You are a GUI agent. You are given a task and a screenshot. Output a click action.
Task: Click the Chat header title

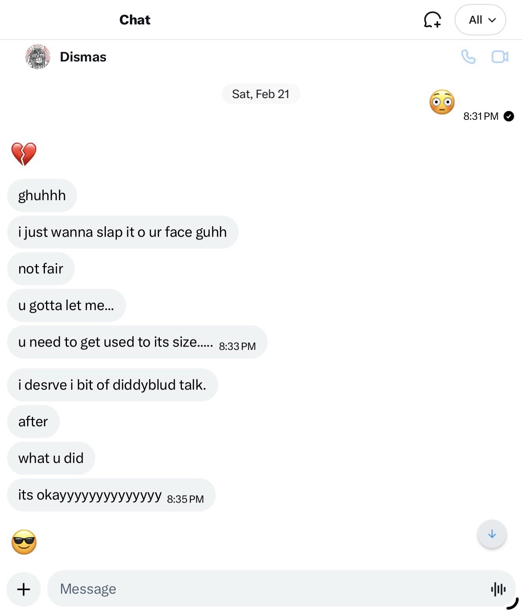point(135,20)
